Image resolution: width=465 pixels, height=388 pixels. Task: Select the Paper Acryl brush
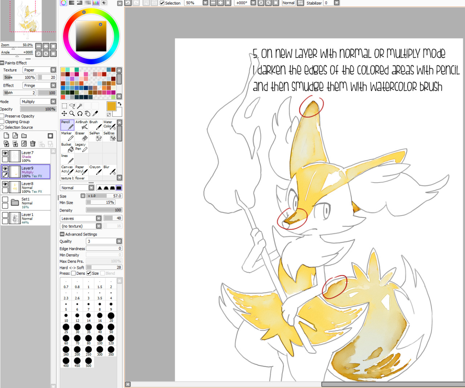pyautogui.click(x=81, y=170)
